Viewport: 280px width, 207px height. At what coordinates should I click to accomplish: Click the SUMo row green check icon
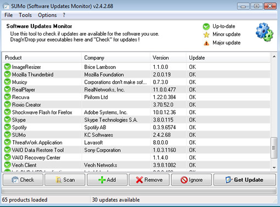pos(8,135)
